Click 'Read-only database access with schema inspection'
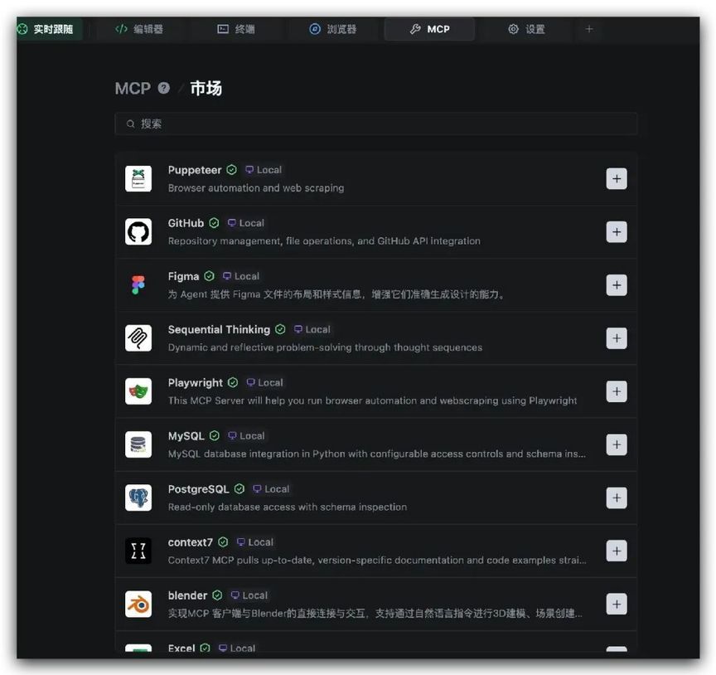Screen dimensions: 716x675 [x=288, y=507]
